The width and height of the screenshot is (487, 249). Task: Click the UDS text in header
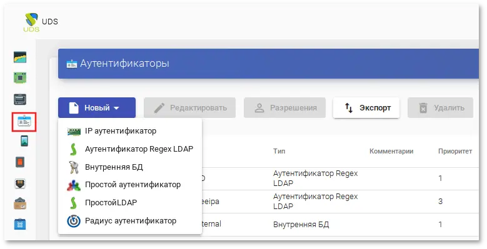[49, 22]
